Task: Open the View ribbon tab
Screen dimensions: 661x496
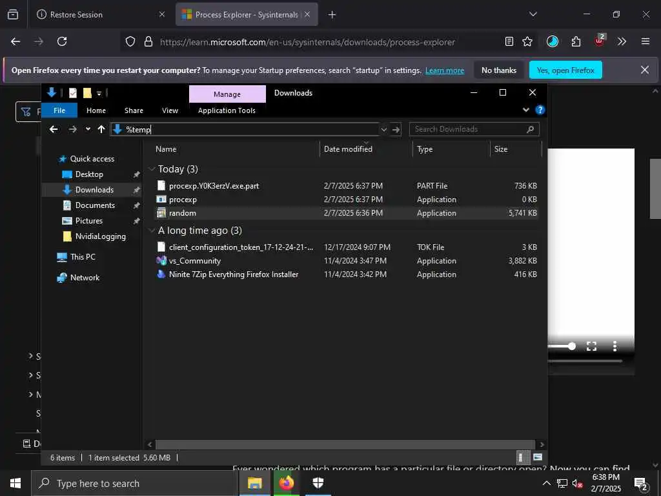Action: point(170,110)
